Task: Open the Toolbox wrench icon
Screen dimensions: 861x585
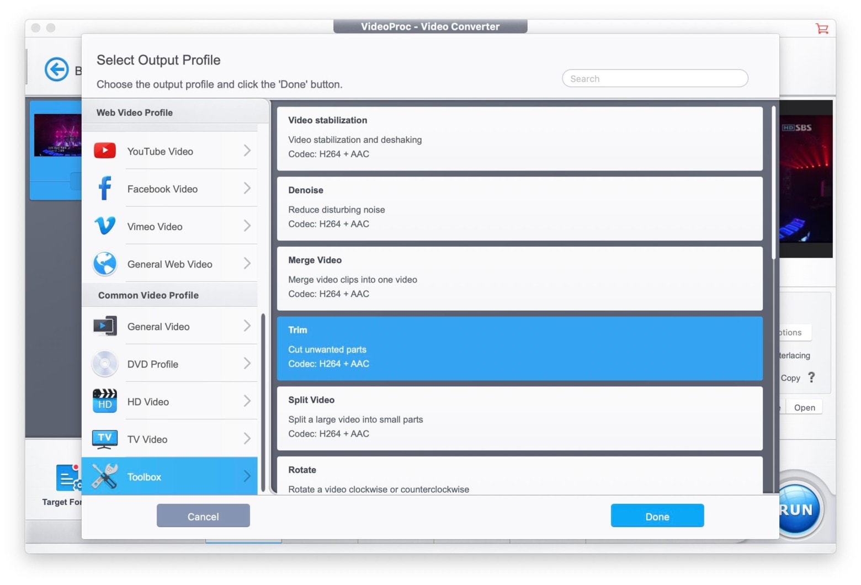Action: click(x=105, y=476)
